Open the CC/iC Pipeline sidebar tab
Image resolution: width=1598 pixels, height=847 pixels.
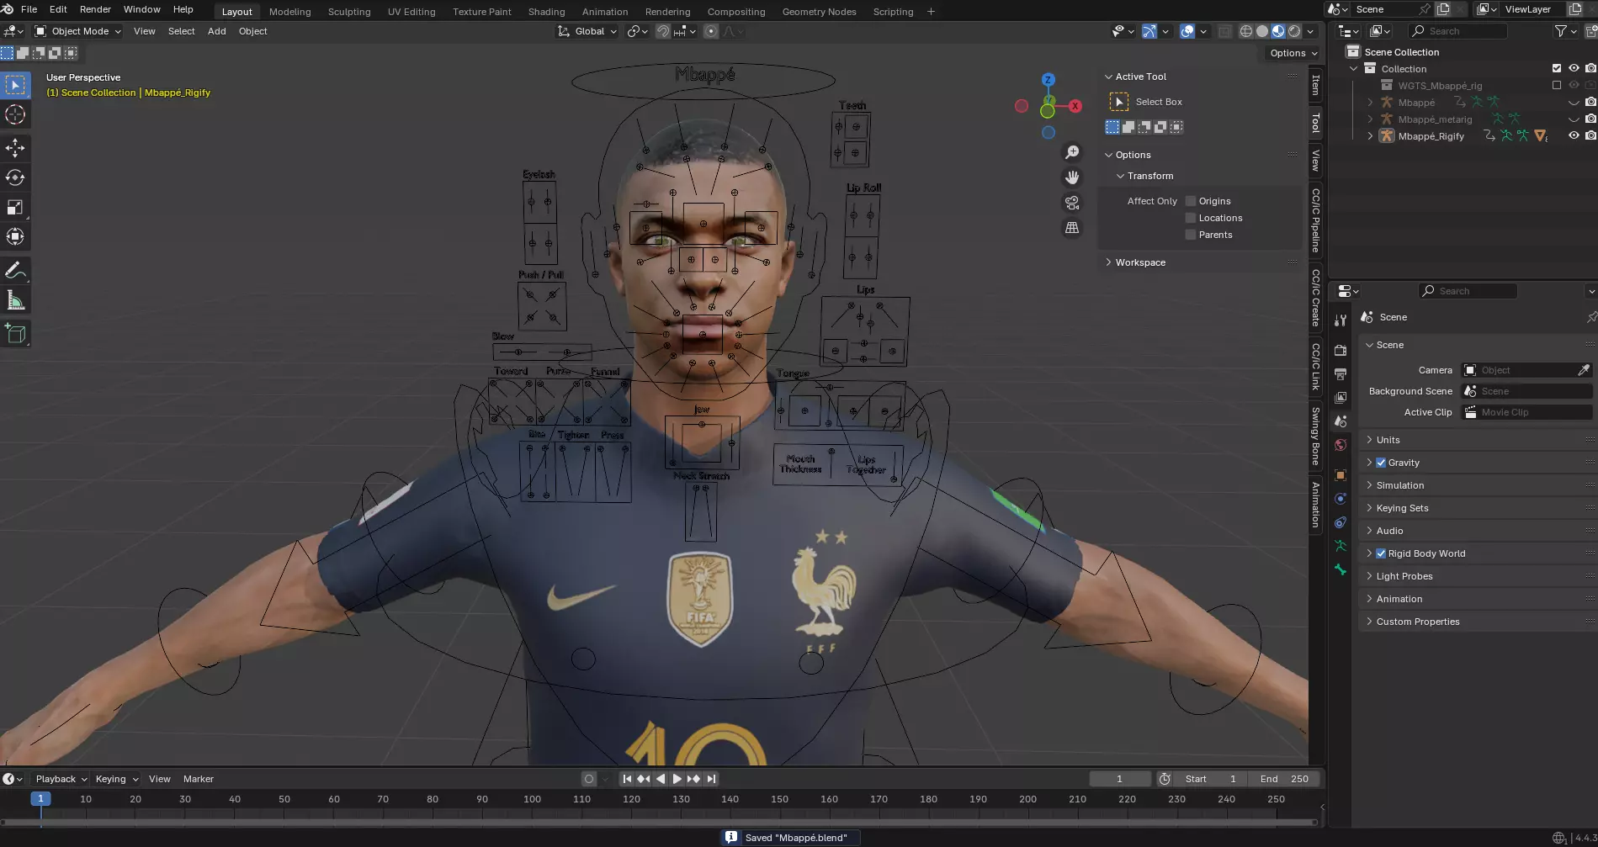pos(1316,220)
